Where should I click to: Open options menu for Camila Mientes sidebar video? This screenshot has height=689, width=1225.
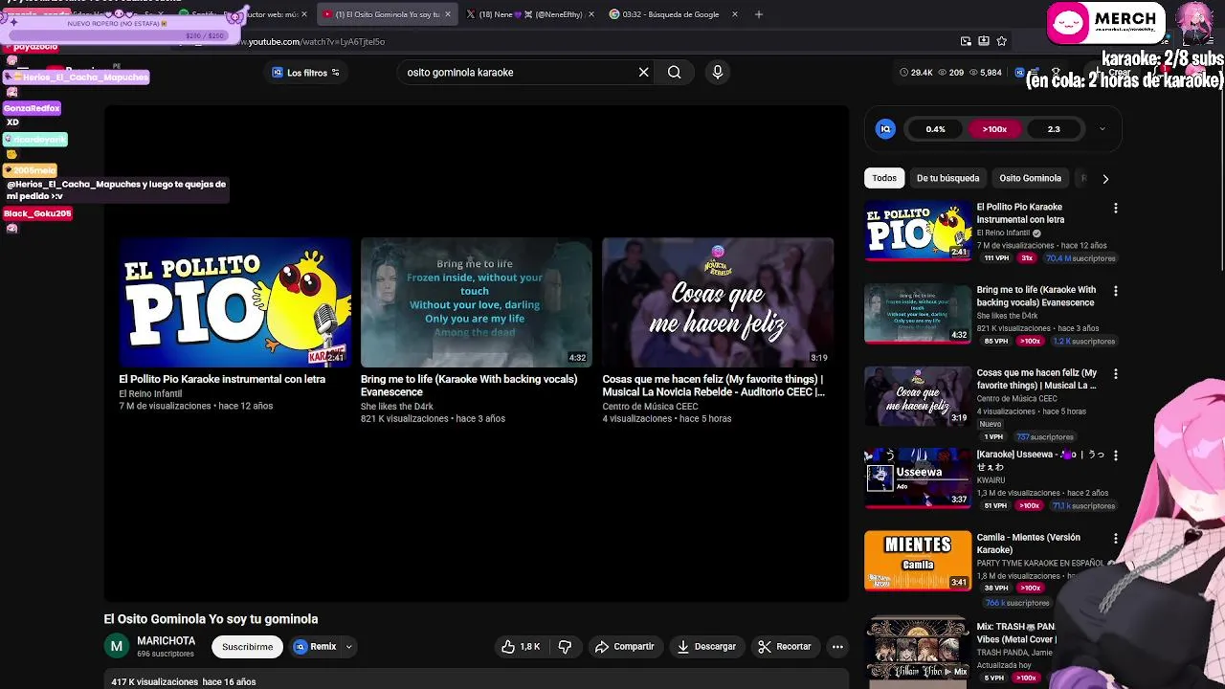[x=1115, y=539]
